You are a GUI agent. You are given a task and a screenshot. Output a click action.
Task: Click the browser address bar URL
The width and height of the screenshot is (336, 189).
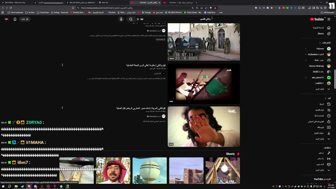click(107, 8)
